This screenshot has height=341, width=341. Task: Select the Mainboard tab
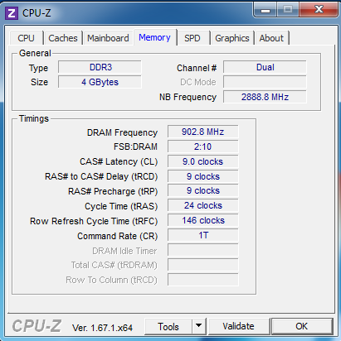(x=108, y=38)
